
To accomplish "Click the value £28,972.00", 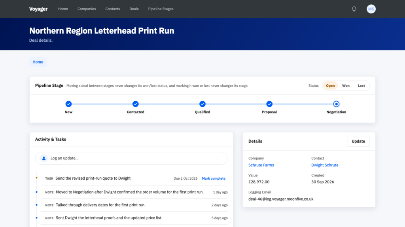I will click(259, 182).
